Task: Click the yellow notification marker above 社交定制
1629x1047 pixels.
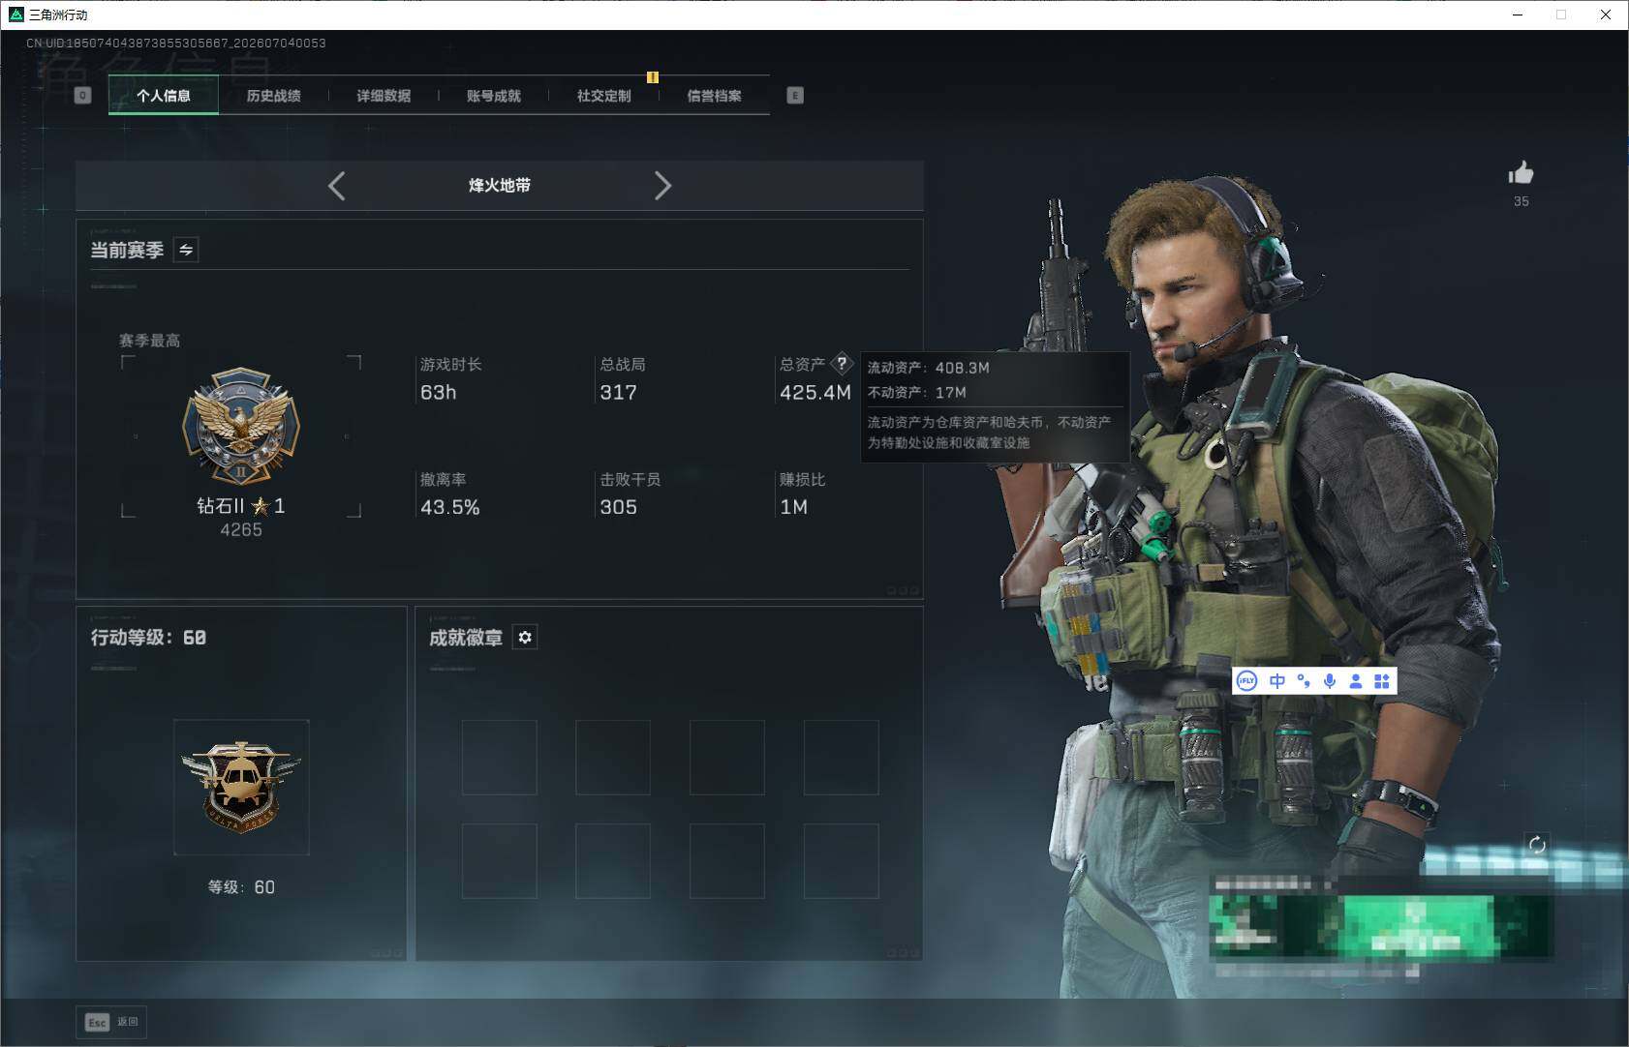Action: [653, 77]
